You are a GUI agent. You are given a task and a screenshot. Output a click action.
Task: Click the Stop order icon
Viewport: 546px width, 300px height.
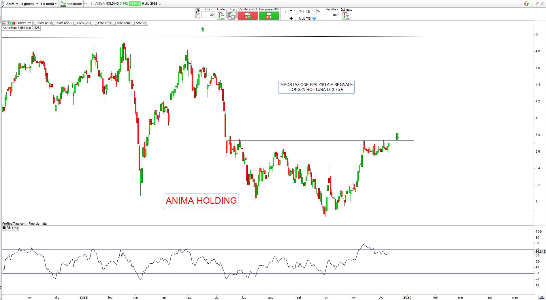[231, 16]
